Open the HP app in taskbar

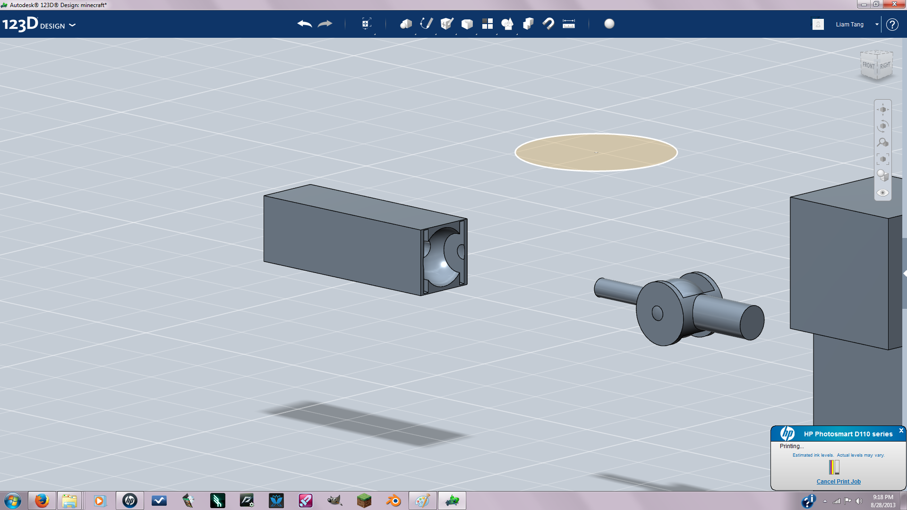[129, 501]
